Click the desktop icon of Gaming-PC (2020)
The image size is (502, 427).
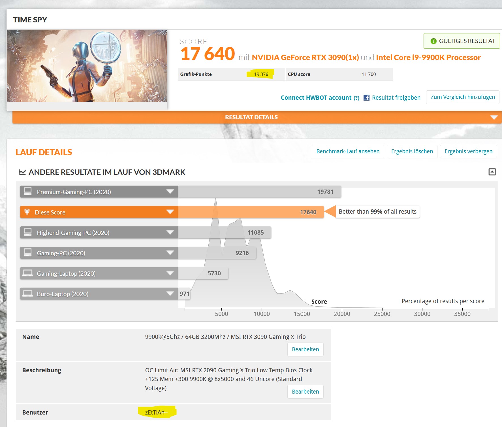28,252
